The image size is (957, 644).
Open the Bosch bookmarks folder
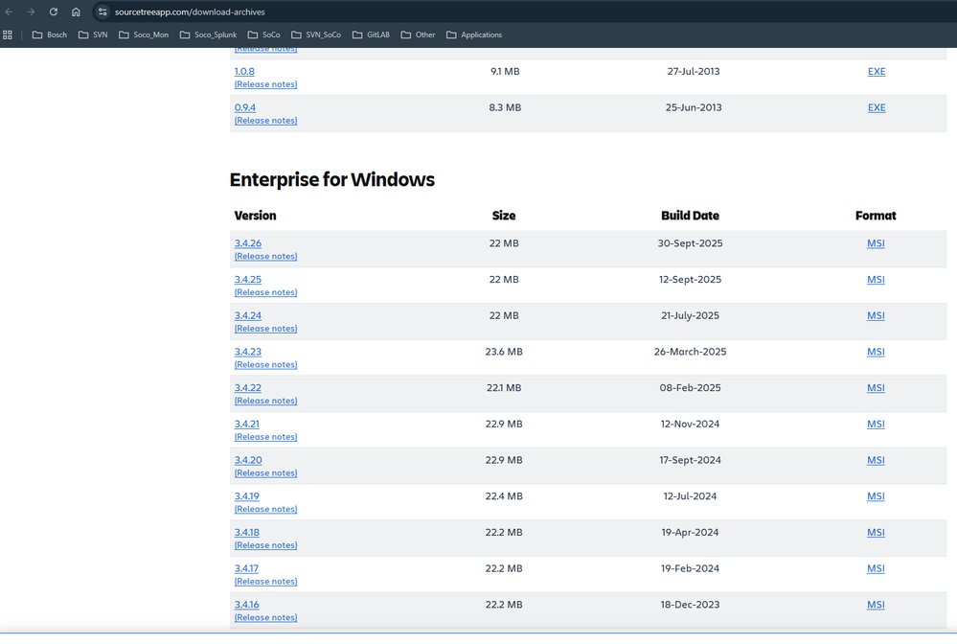[49, 34]
